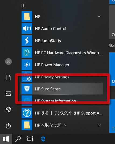The image size is (115, 144).
Task: Open HP Sure Sense shield icon
Action: [x=27, y=89]
